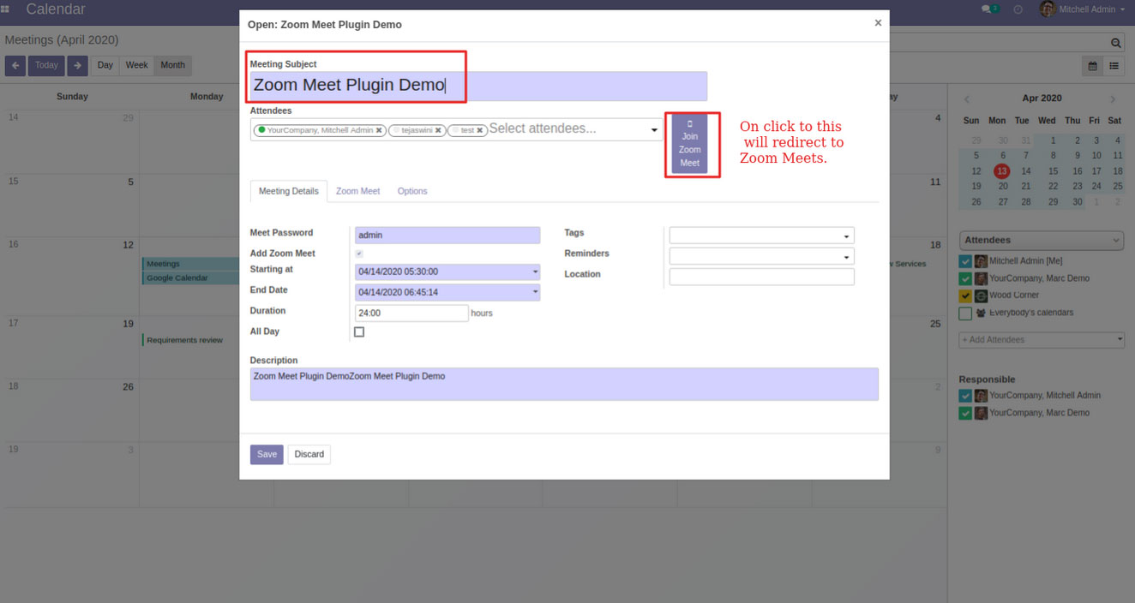
Task: Switch to the Zoom Meet tab
Action: [357, 191]
